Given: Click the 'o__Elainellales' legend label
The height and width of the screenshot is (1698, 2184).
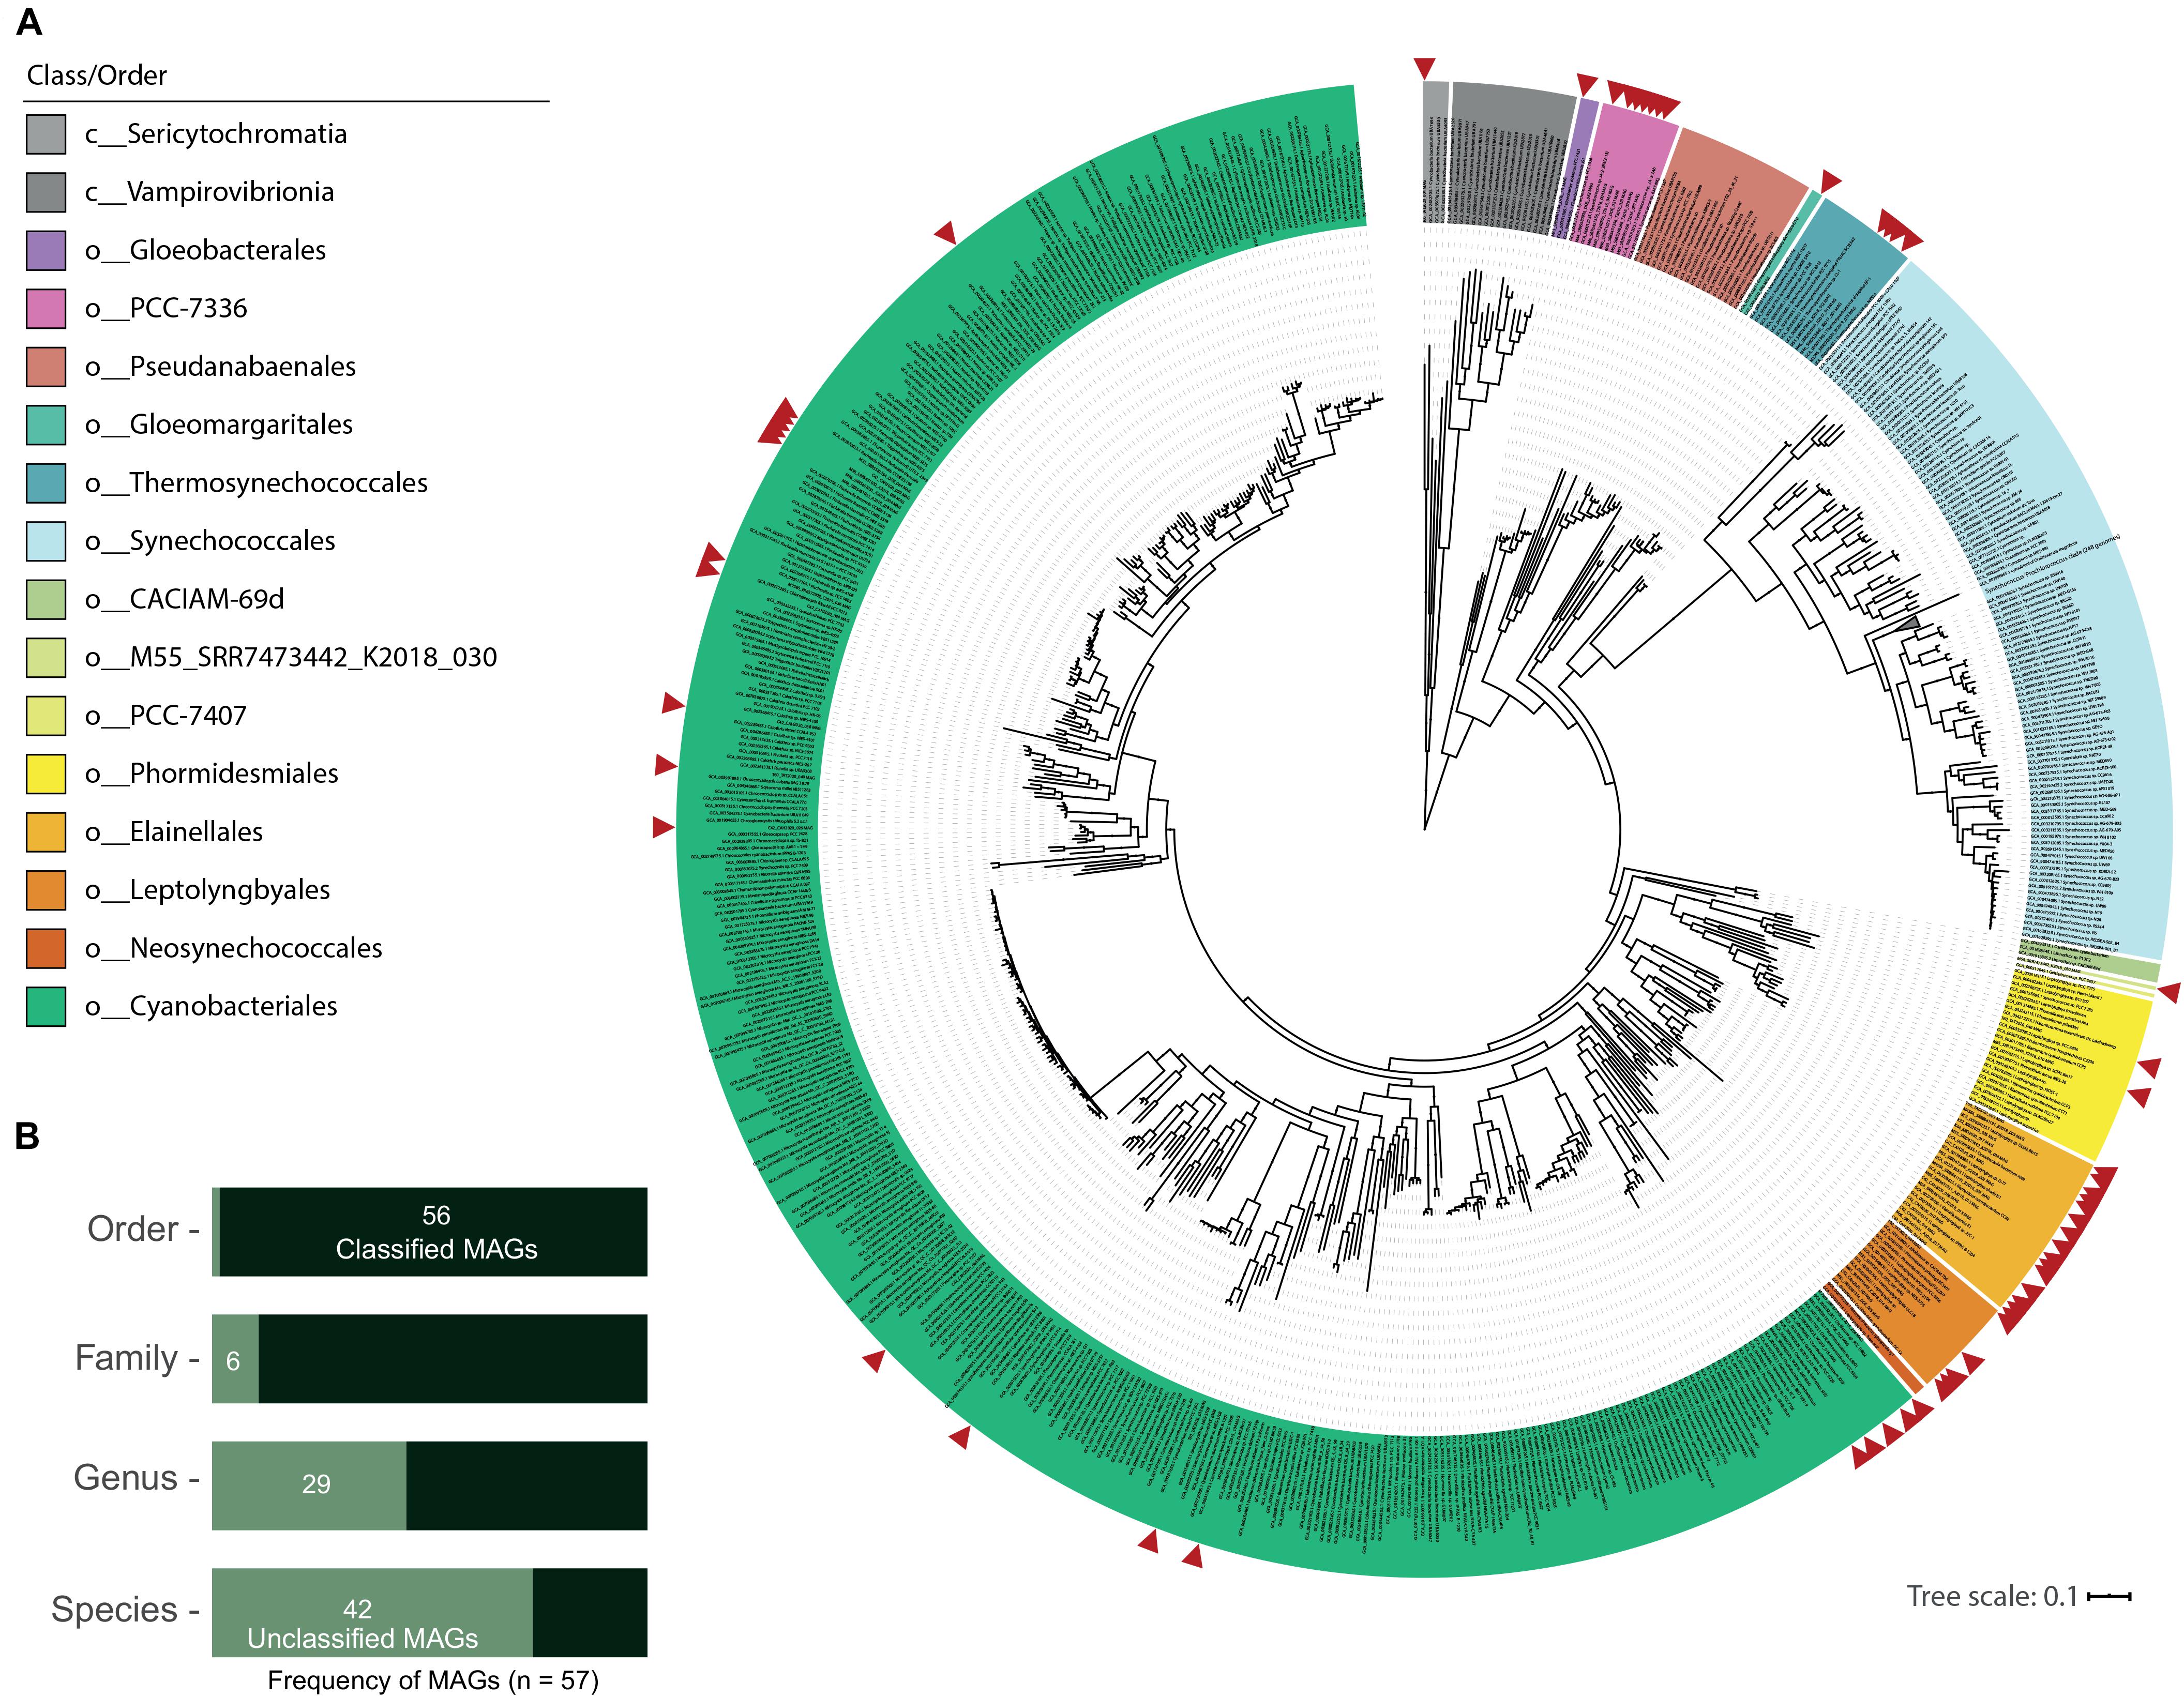Looking at the screenshot, I should click(x=174, y=832).
